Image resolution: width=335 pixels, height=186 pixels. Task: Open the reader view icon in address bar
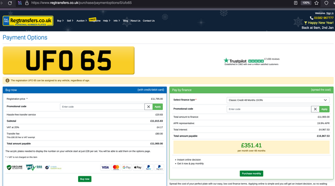click(296, 3)
